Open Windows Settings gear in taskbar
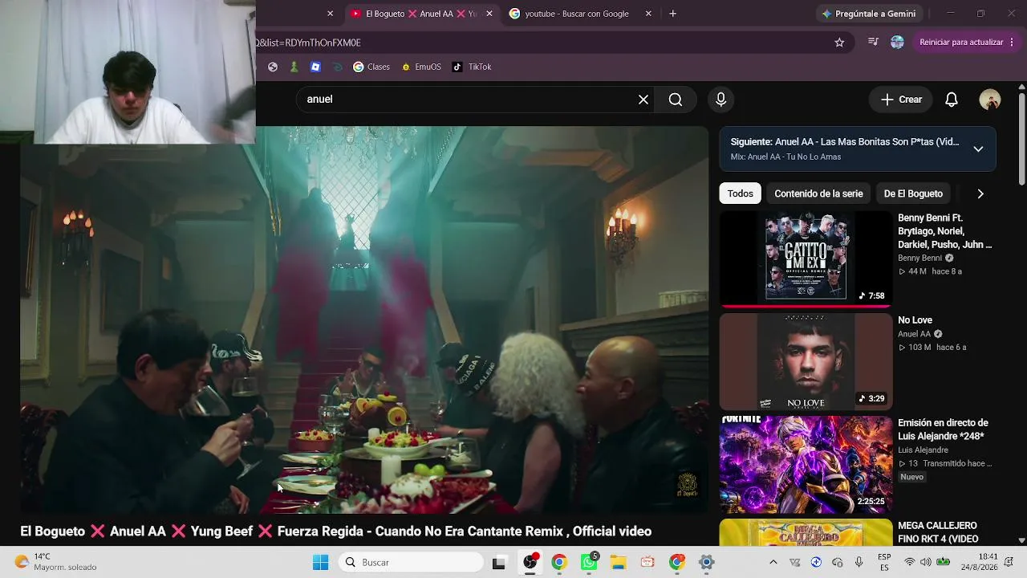The image size is (1027, 578). click(706, 562)
